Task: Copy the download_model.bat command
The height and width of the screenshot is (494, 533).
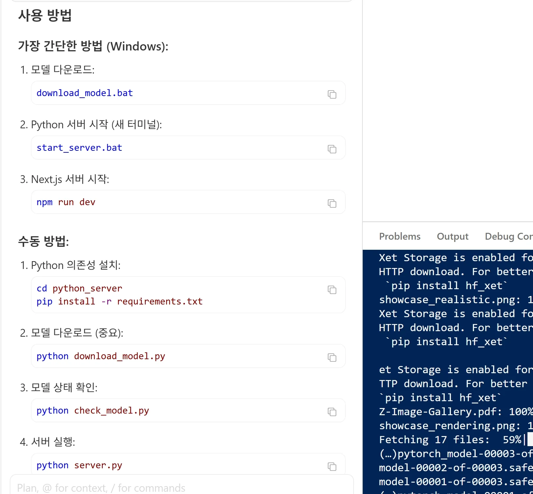Action: tap(332, 94)
